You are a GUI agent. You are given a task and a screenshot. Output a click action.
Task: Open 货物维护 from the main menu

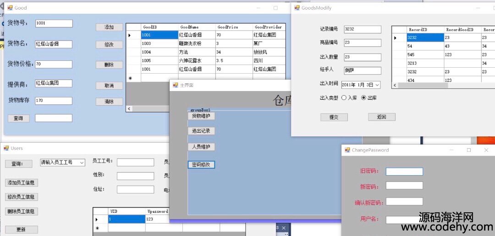(201, 116)
